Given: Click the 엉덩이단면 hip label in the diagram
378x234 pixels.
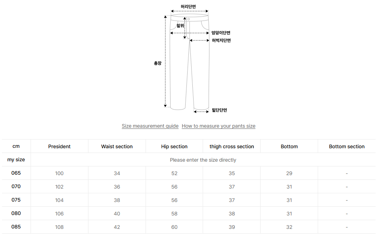Looking at the screenshot, I should (x=221, y=33).
